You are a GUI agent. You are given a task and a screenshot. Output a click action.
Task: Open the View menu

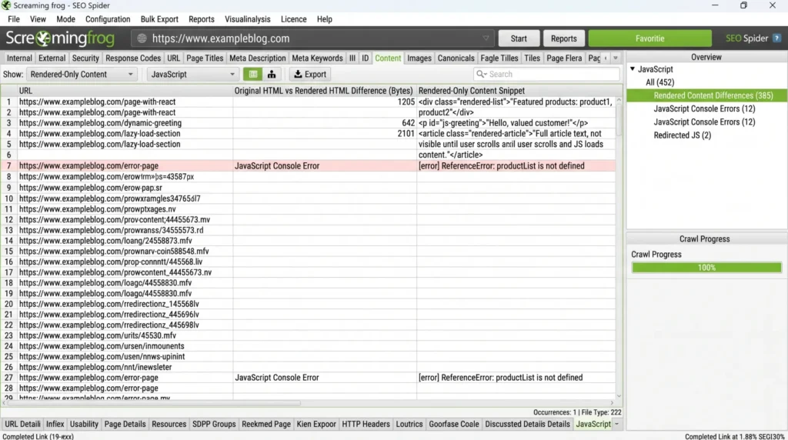point(38,19)
